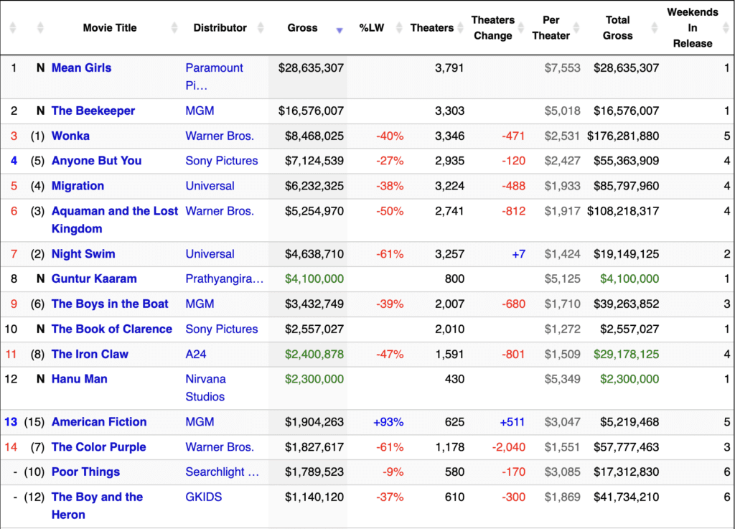Click the -9% change for Poor Things
Viewport: 735px width, 529px height.
coord(393,472)
